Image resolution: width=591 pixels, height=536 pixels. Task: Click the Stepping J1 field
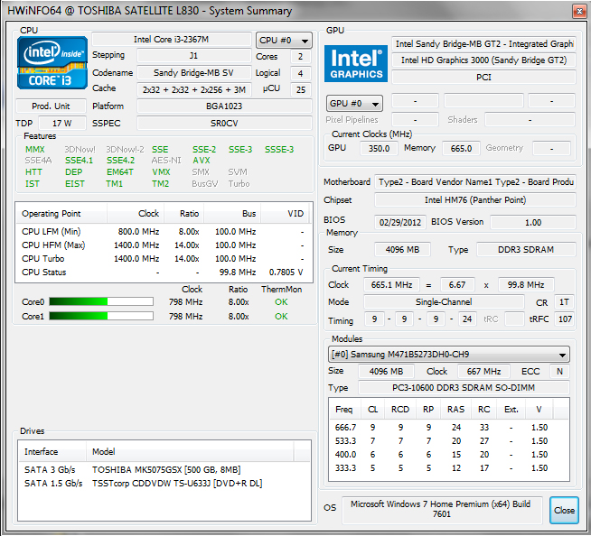pos(193,56)
